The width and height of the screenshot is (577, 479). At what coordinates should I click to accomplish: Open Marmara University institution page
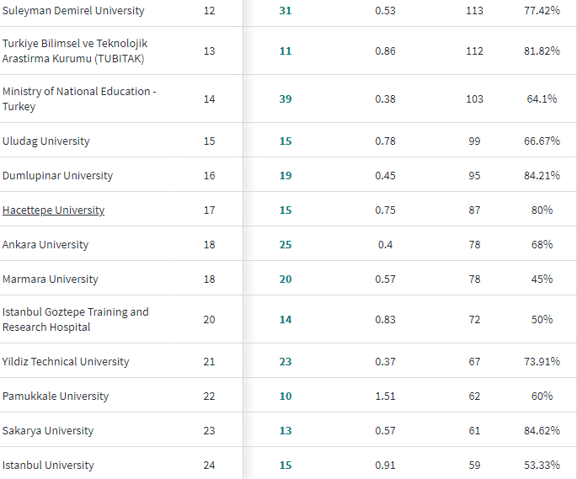(x=50, y=279)
